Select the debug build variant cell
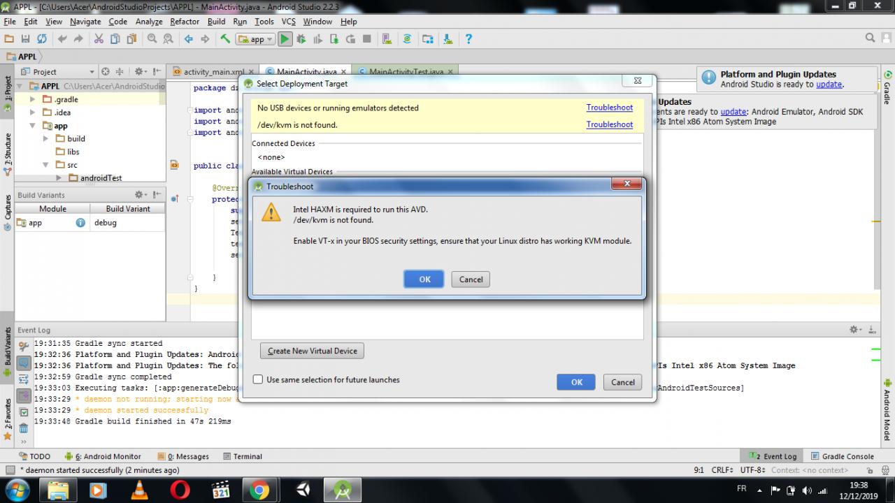895x503 pixels. 127,223
